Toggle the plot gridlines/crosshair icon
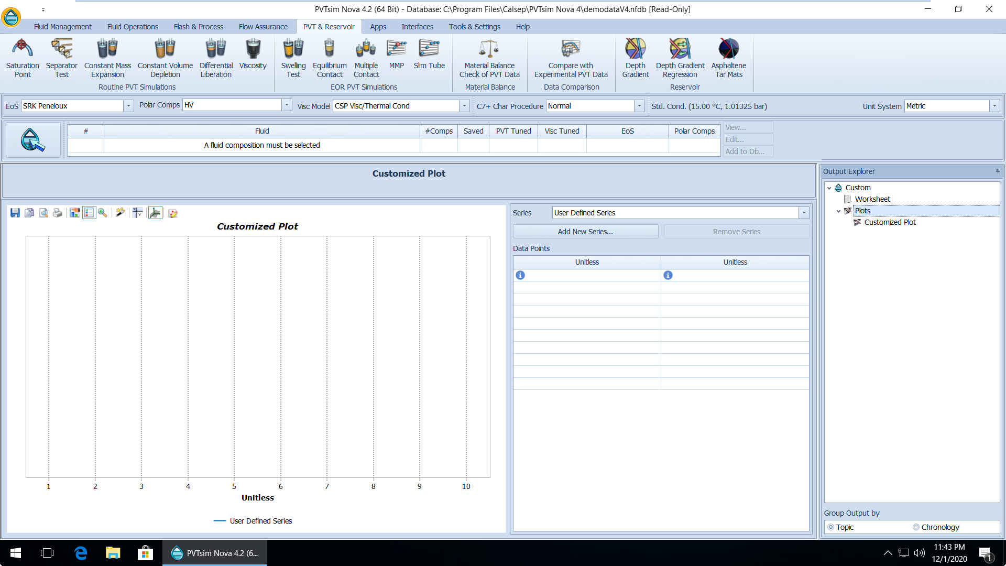 (138, 213)
